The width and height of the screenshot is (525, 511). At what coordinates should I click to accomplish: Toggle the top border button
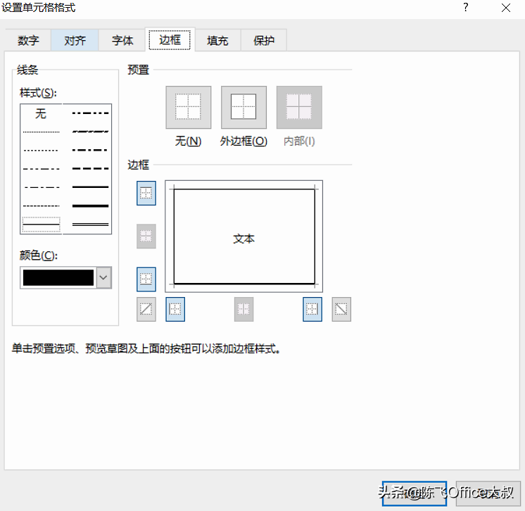(x=146, y=194)
